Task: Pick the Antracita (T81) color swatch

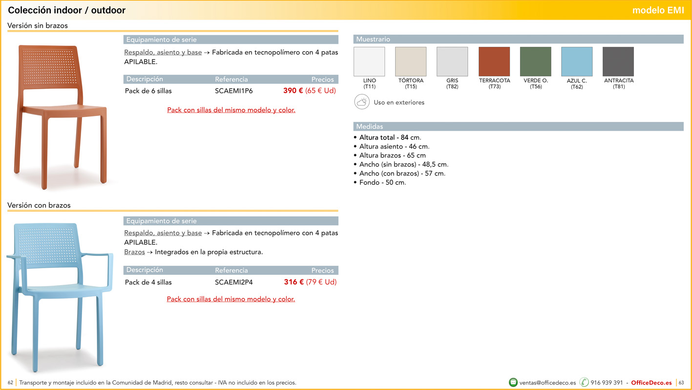Action: [x=618, y=62]
